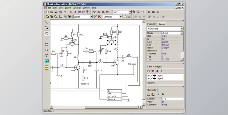Open the Help menu

[94, 8]
